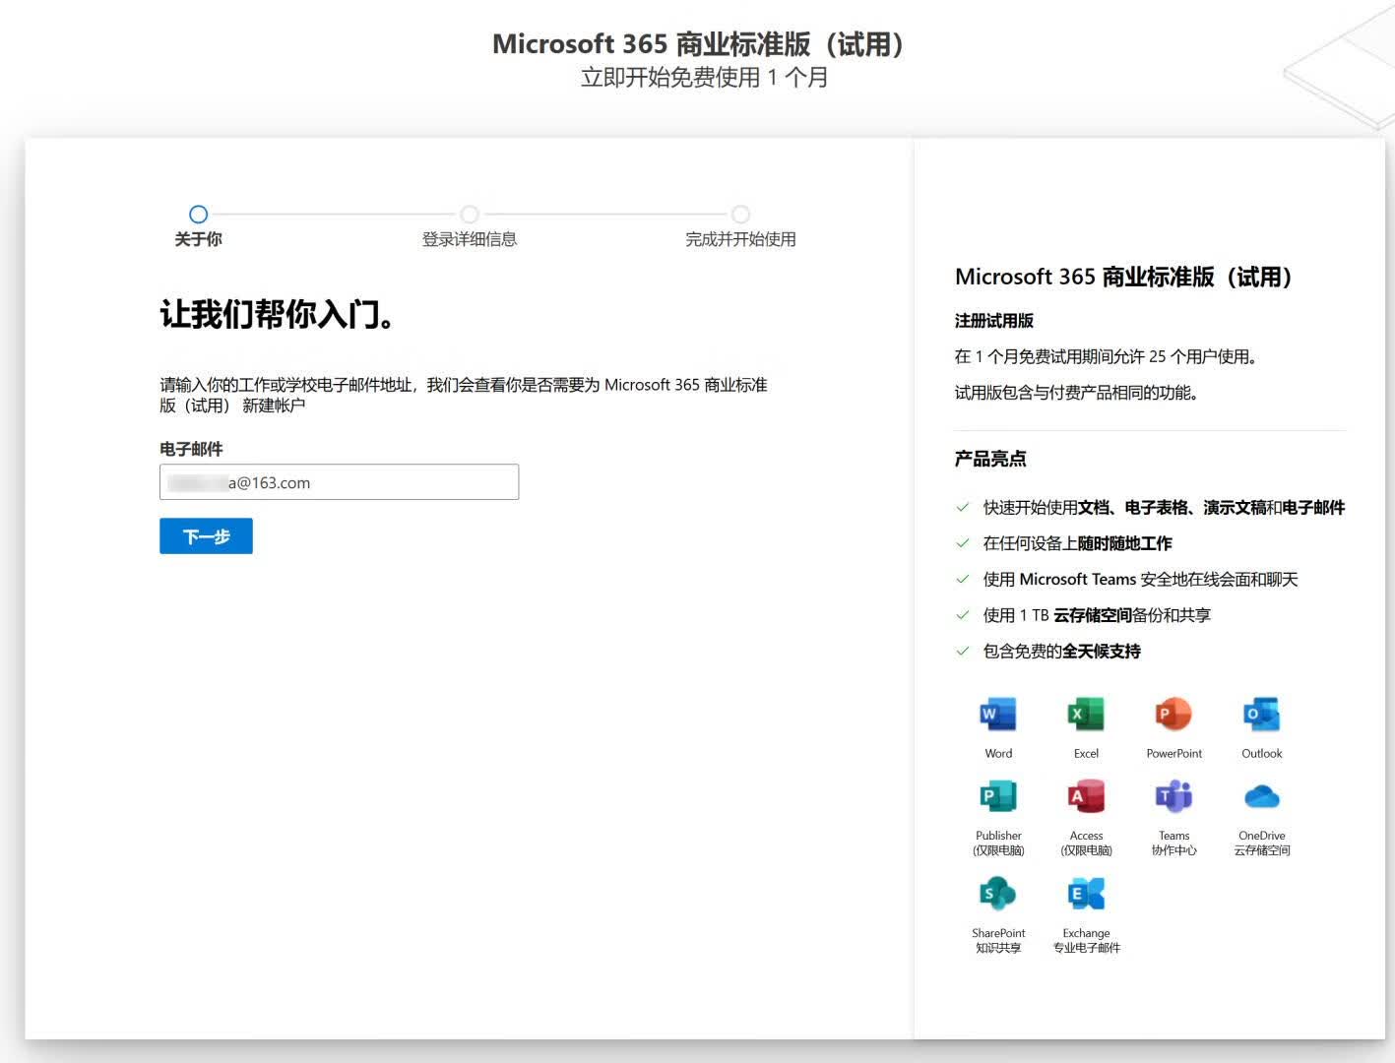Click the checkmark beside 包含免费的全天候支持

[963, 651]
